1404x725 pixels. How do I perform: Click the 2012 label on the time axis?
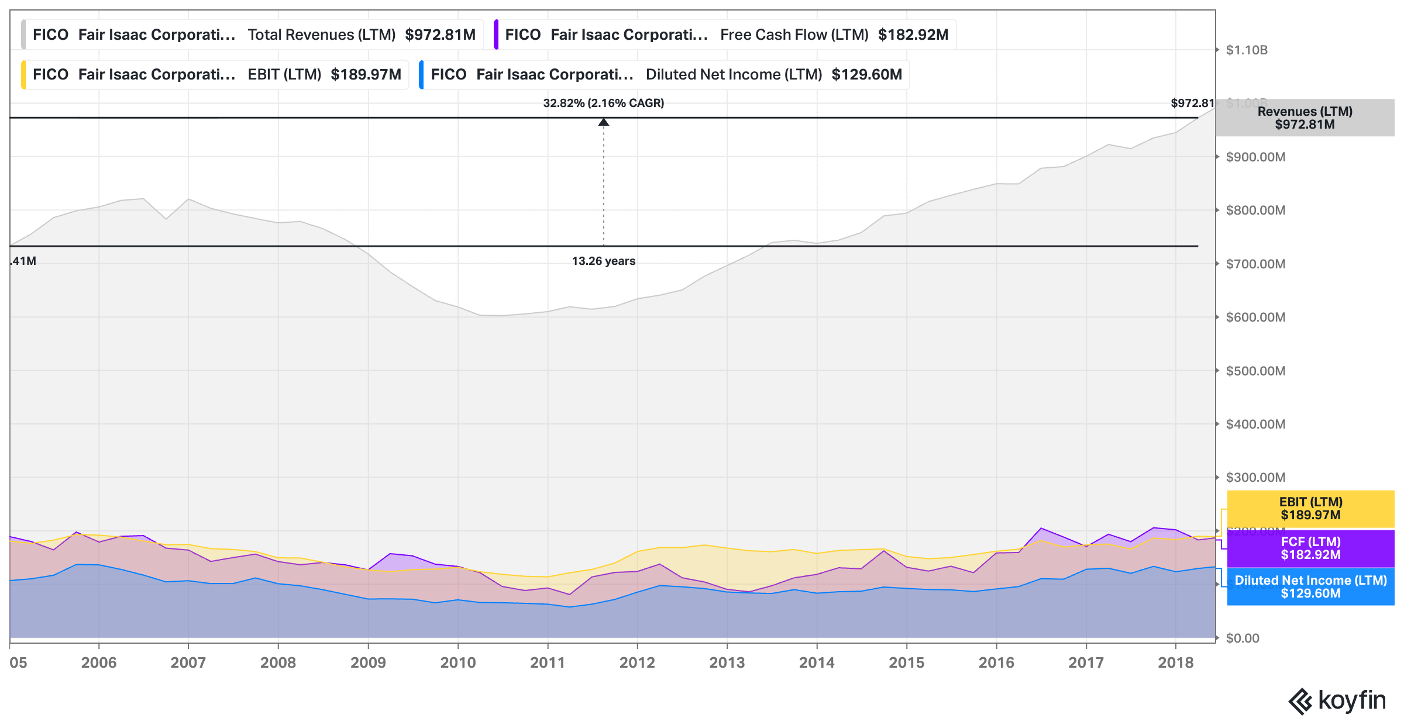coord(637,662)
